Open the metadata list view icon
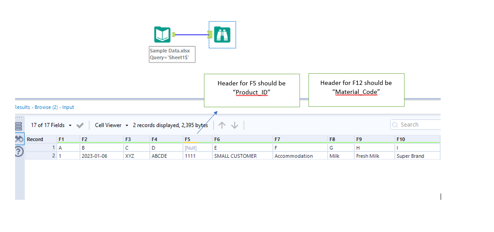This screenshot has width=494, height=232. point(19,126)
